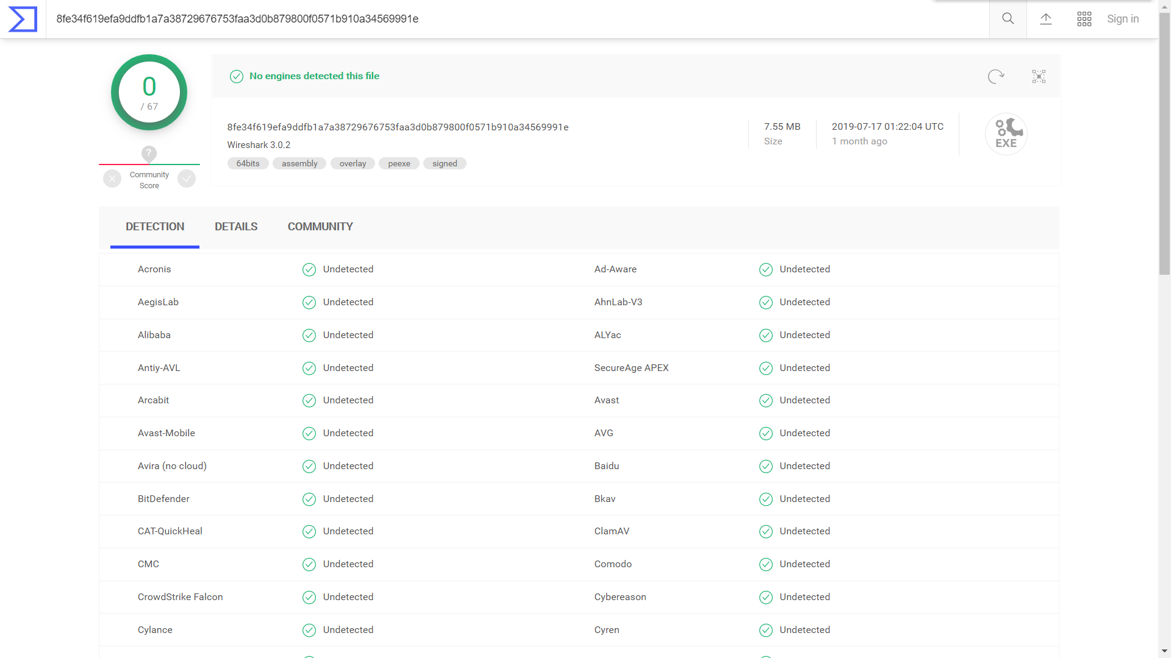The image size is (1171, 658).
Task: Vote negative with the X community button
Action: coord(112,179)
